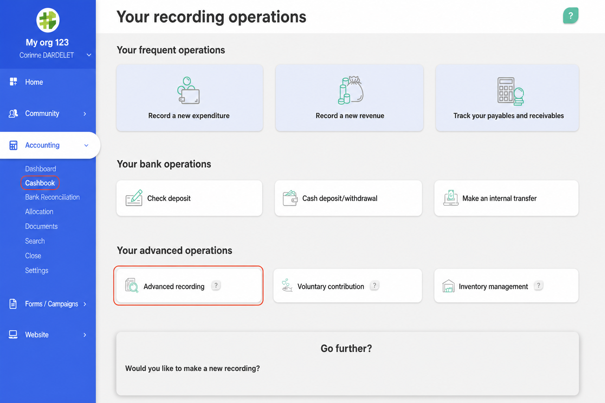
Task: Click the check deposit pencil icon
Action: [x=134, y=198]
